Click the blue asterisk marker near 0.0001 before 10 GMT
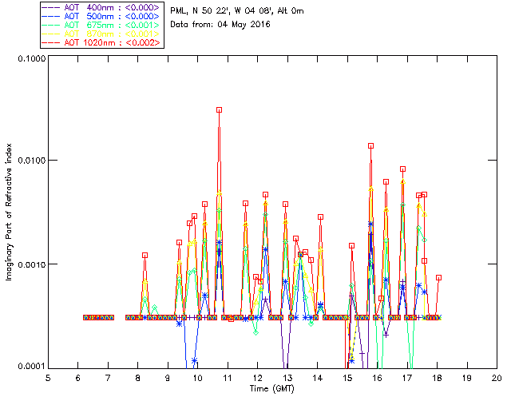The height and width of the screenshot is (409, 511). [195, 360]
